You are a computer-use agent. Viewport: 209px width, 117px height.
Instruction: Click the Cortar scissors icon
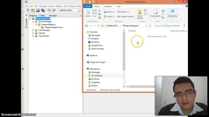pyautogui.click(x=99, y=11)
